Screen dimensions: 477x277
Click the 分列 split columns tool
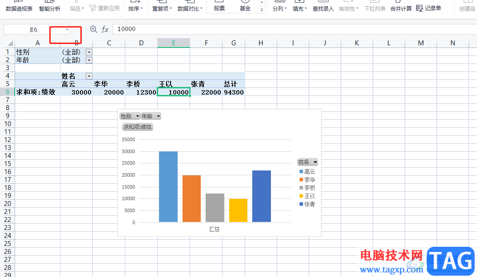coord(279,7)
